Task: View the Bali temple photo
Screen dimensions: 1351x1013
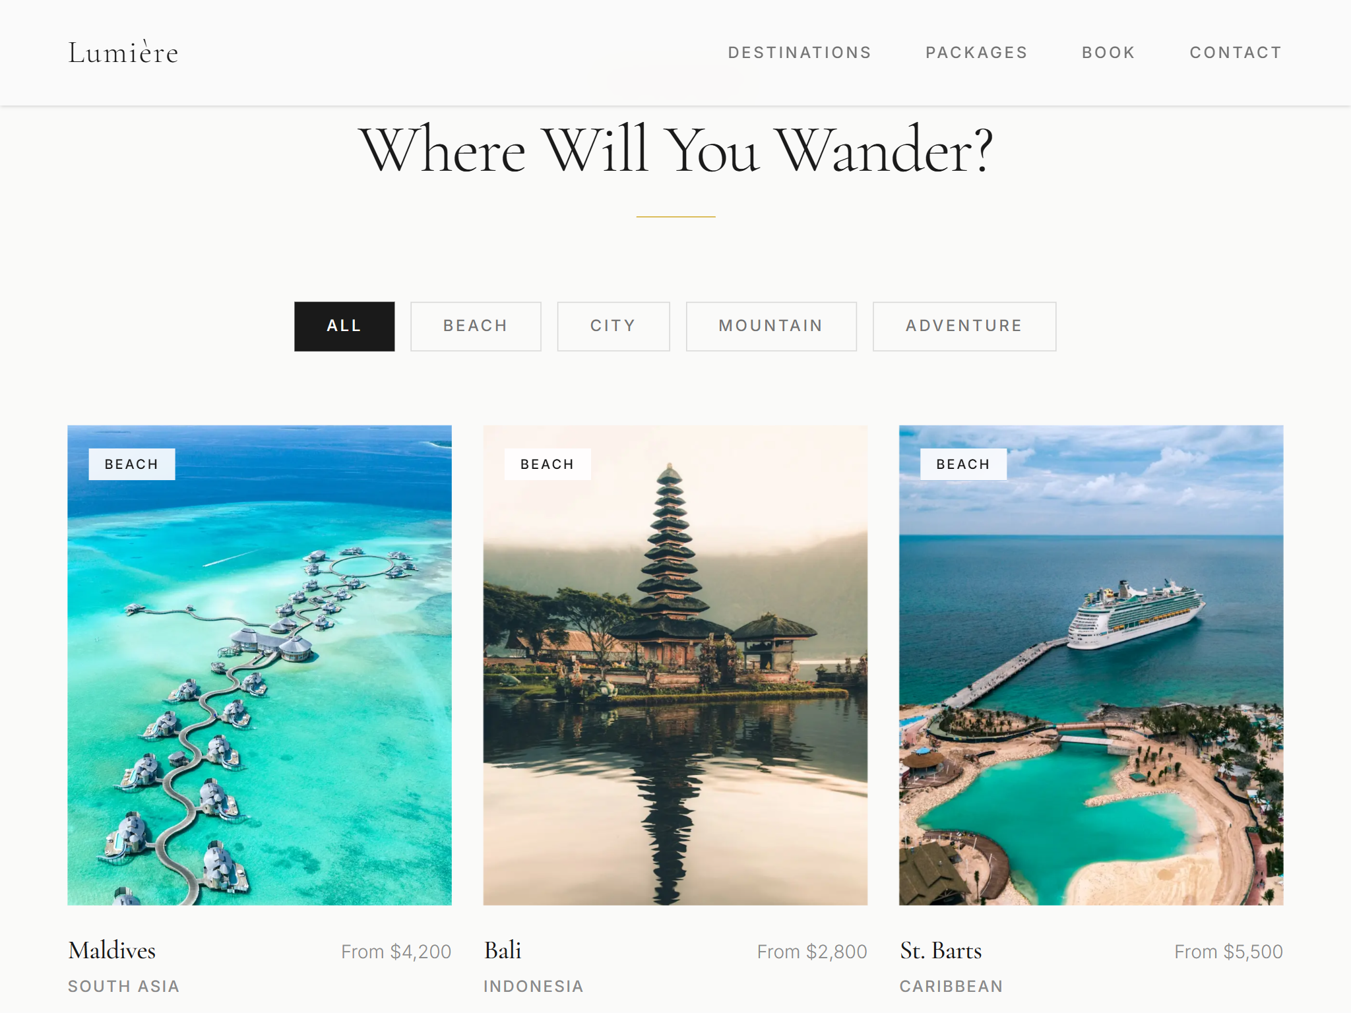Action: (675, 665)
